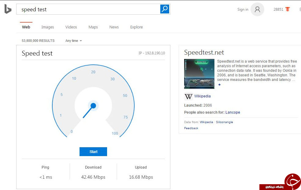Click the <1 ms ping value
Screen dimensions: 301x190
[46, 177]
